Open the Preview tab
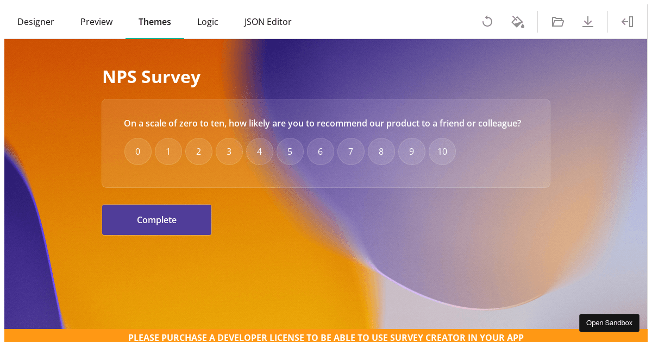Screen dimensions: 652x342 96,22
